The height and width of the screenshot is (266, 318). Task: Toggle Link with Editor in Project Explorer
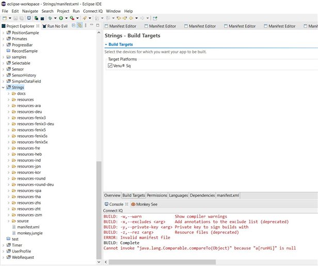pyautogui.click(x=80, y=25)
